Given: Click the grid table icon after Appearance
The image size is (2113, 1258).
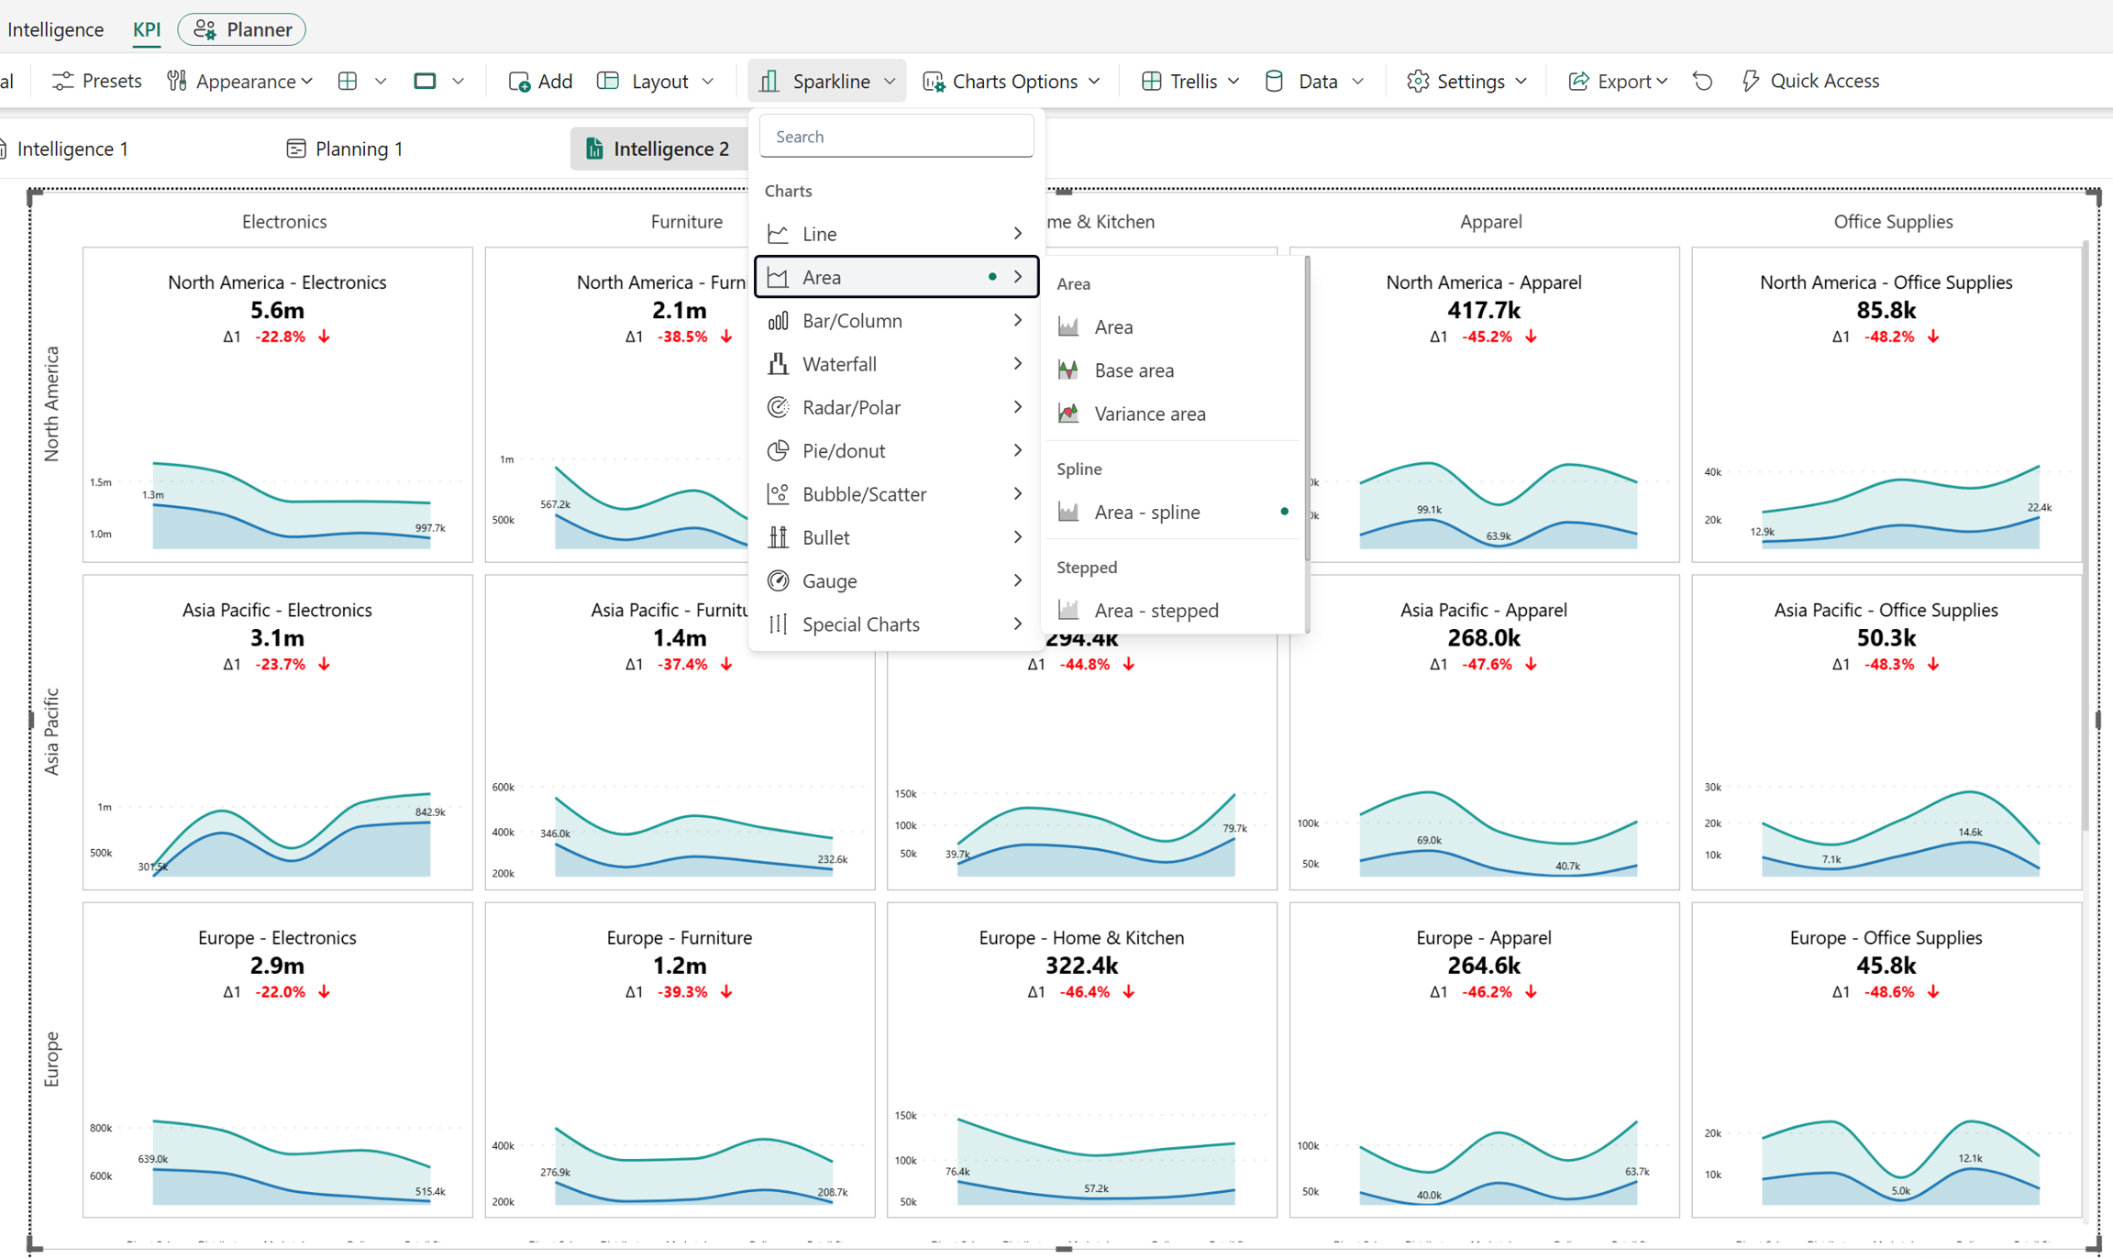Looking at the screenshot, I should pos(348,81).
